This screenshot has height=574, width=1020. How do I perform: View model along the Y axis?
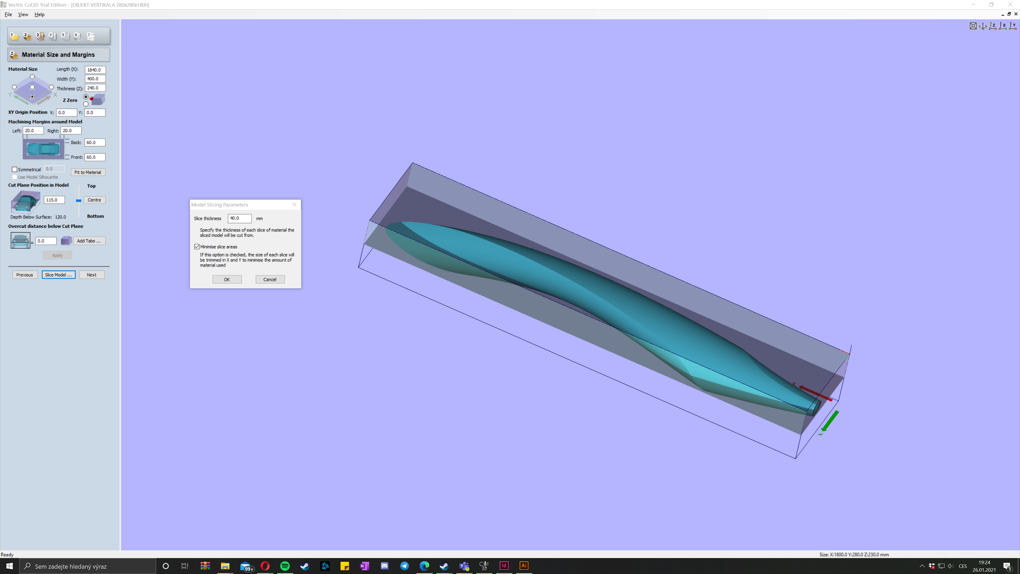1013,26
